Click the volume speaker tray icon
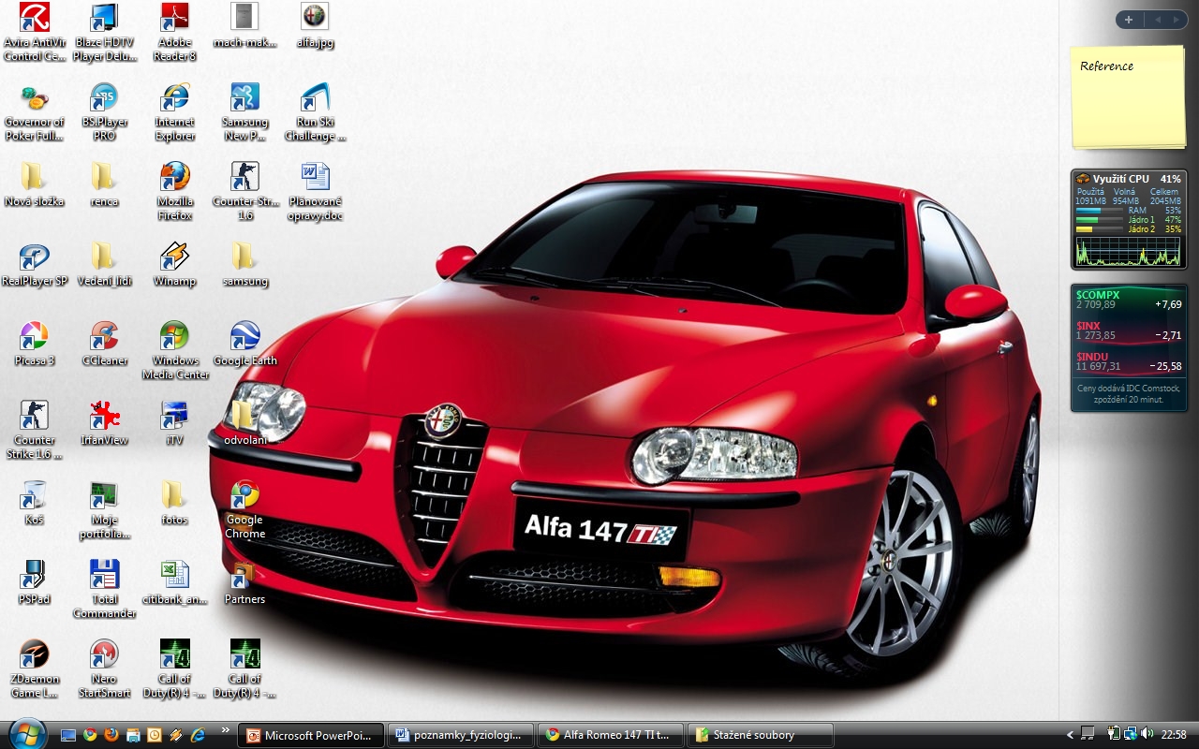This screenshot has height=749, width=1199. click(1147, 734)
